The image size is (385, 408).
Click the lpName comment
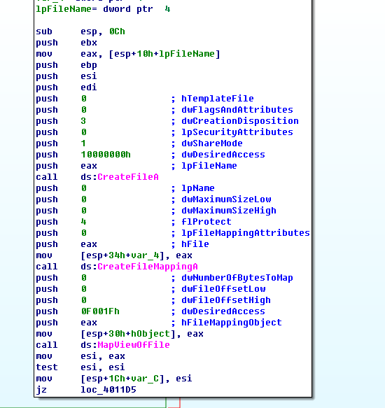pyautogui.click(x=198, y=188)
